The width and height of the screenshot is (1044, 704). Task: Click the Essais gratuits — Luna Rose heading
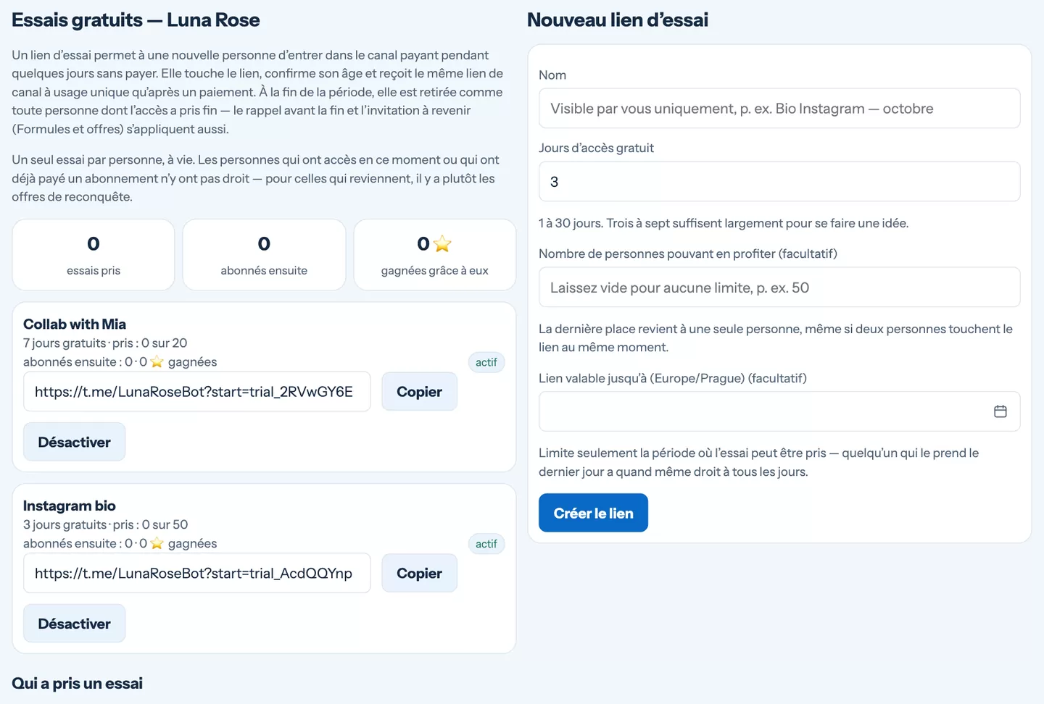click(x=136, y=20)
